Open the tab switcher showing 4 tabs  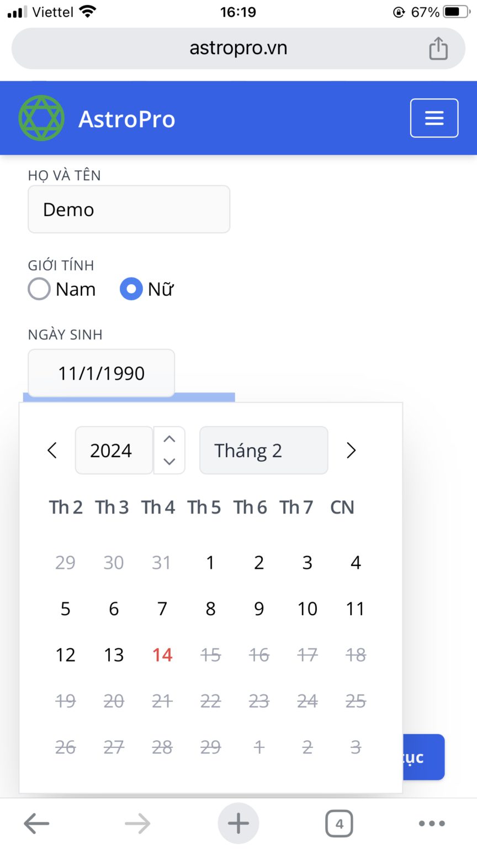[339, 822]
